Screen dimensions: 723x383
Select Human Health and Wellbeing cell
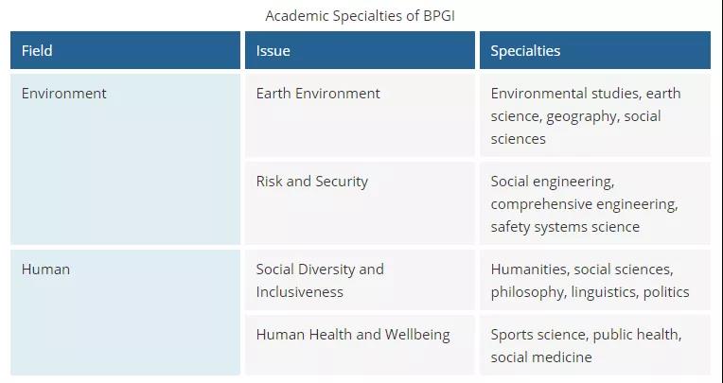coord(352,335)
